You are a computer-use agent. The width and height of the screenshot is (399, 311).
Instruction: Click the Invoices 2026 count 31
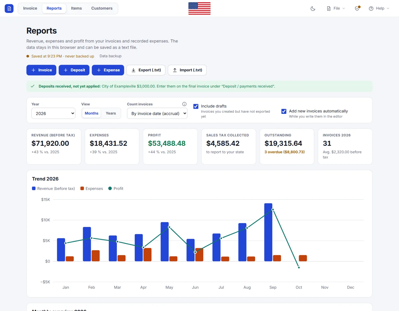[327, 143]
